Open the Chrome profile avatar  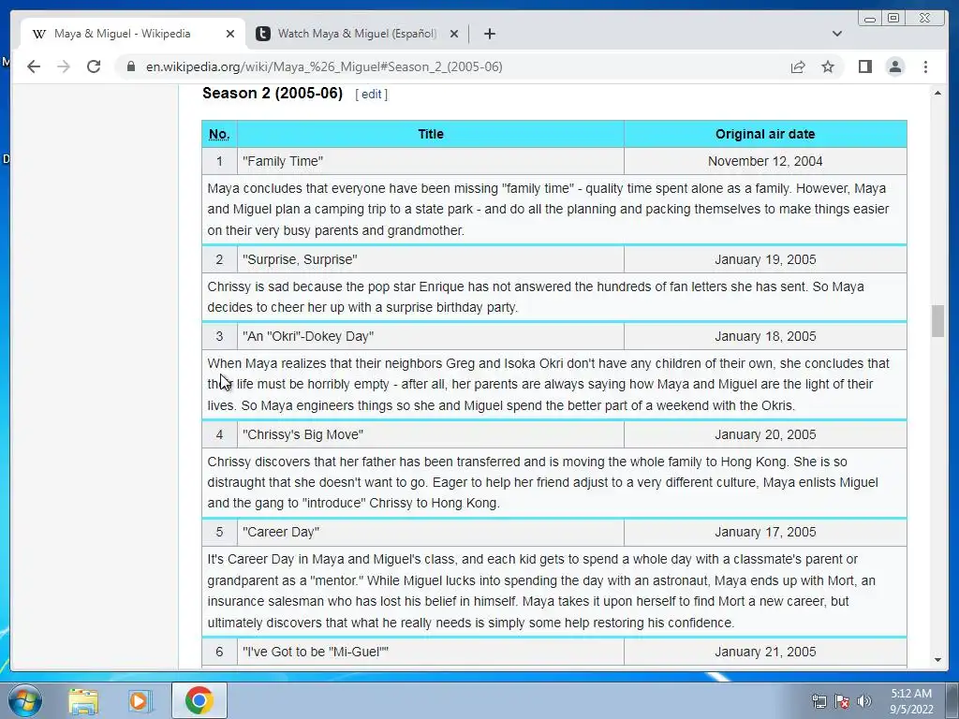pyautogui.click(x=895, y=66)
